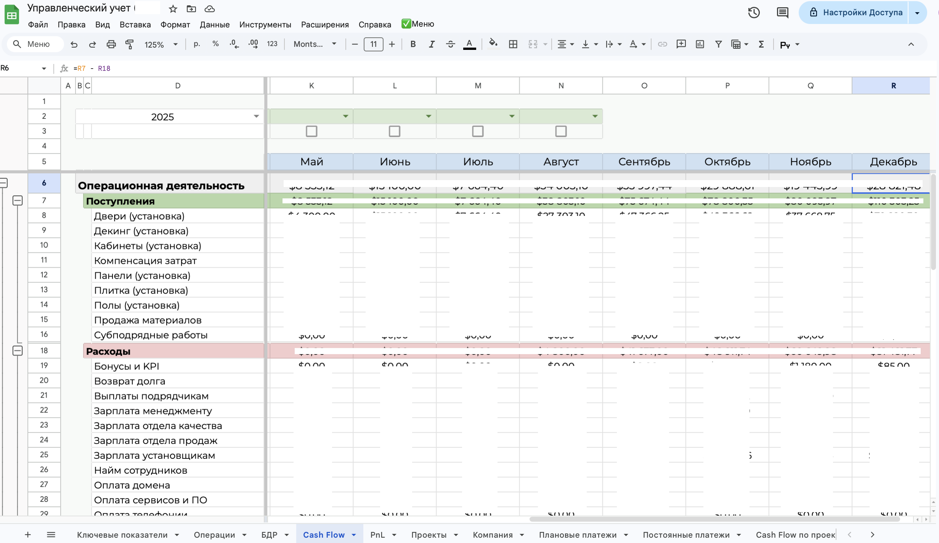Create a filter with funnel icon

click(718, 44)
